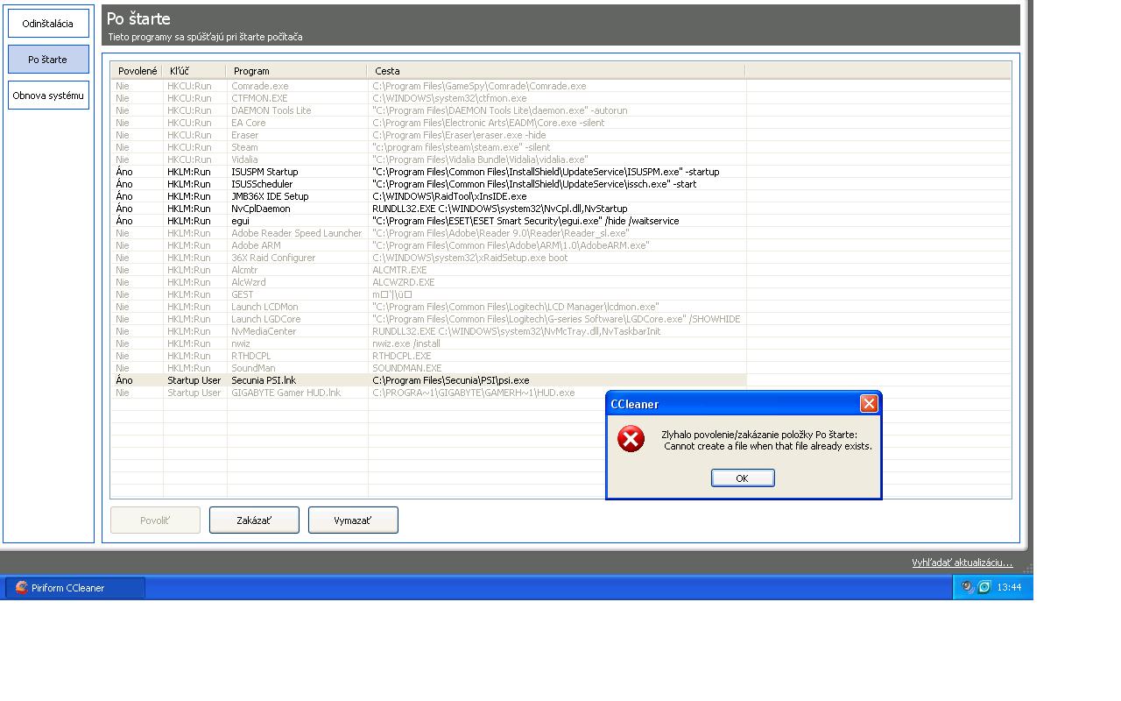Click the Vymazať button
Viewport: 1121px width, 701px height.
(x=353, y=520)
